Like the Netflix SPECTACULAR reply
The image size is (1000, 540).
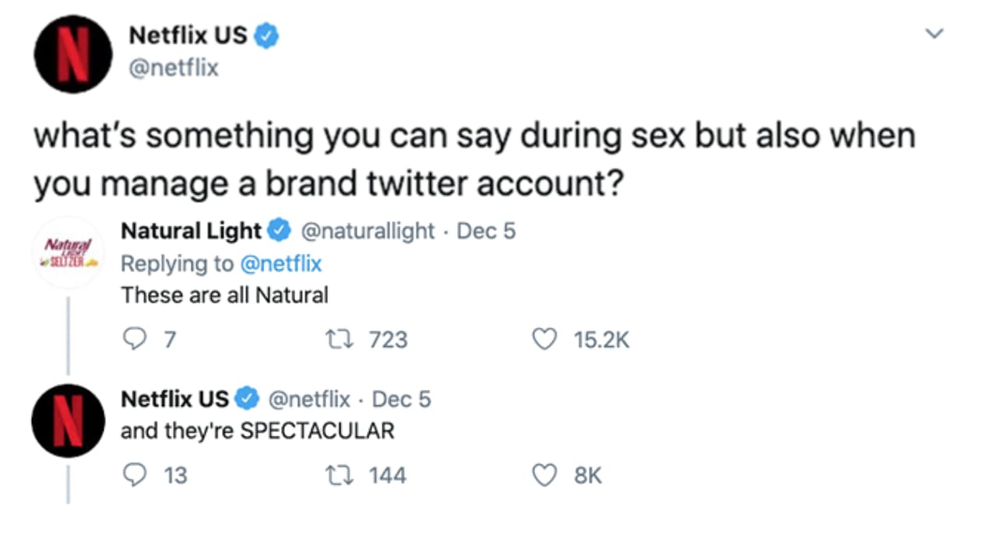[544, 475]
